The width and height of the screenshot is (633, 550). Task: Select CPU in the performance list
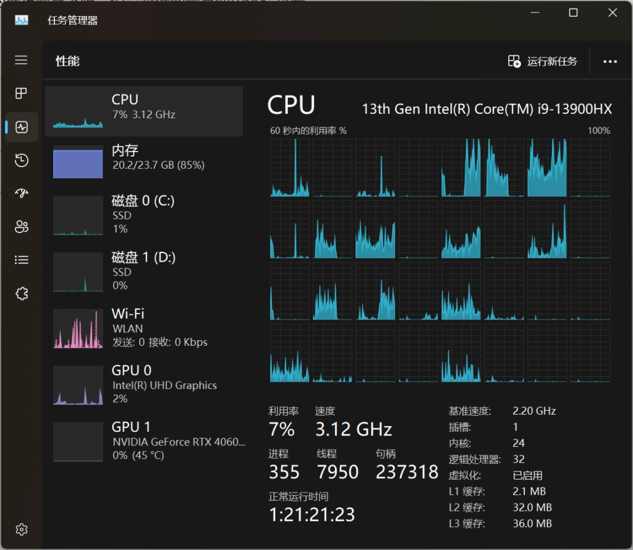click(x=143, y=111)
